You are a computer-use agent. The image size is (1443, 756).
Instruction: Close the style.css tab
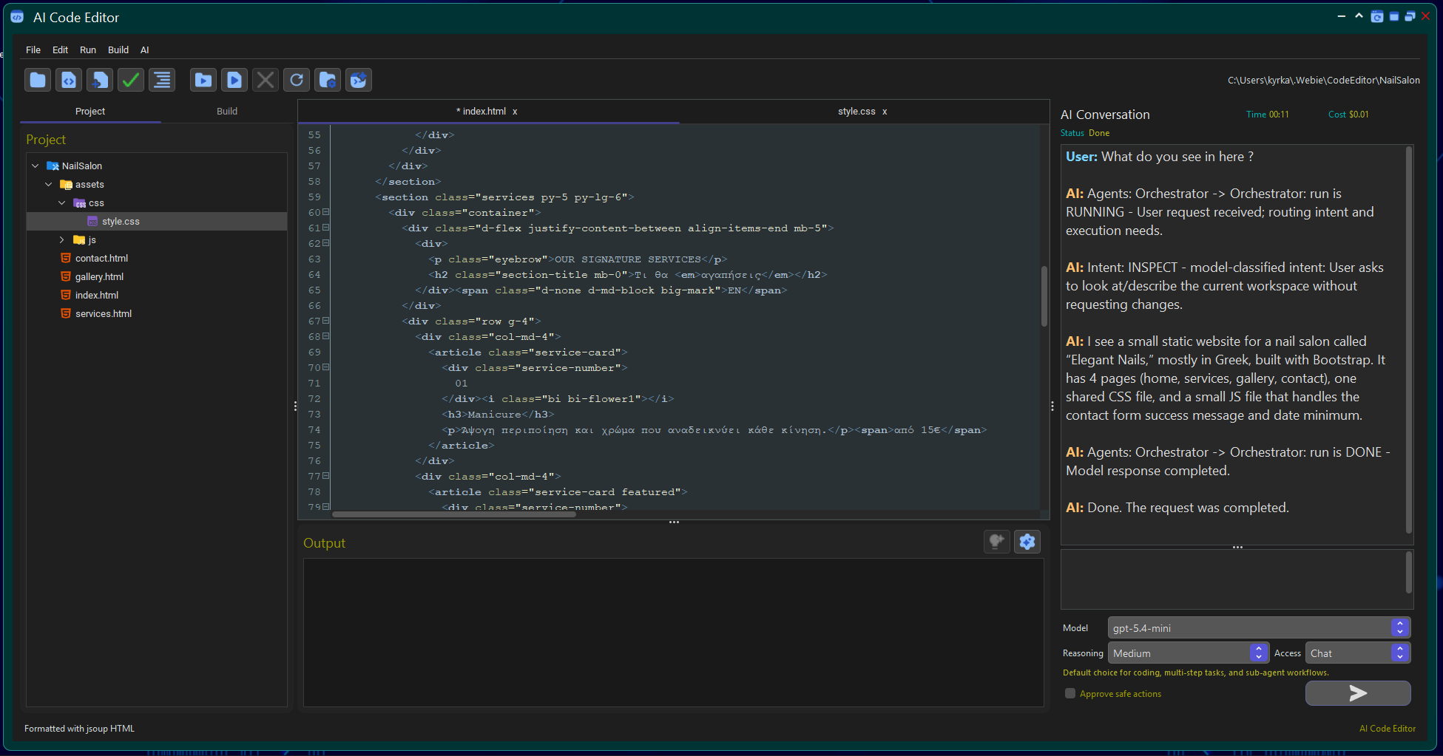[885, 112]
